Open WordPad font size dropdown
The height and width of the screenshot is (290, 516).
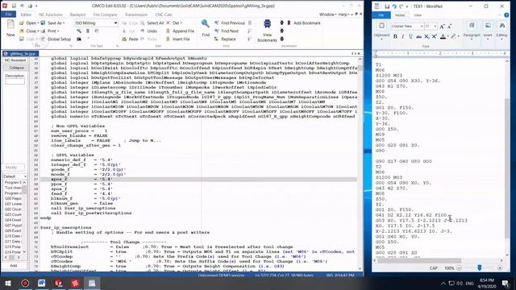435,27
